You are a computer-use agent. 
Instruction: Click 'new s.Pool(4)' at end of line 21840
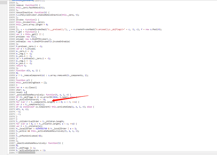153,29
